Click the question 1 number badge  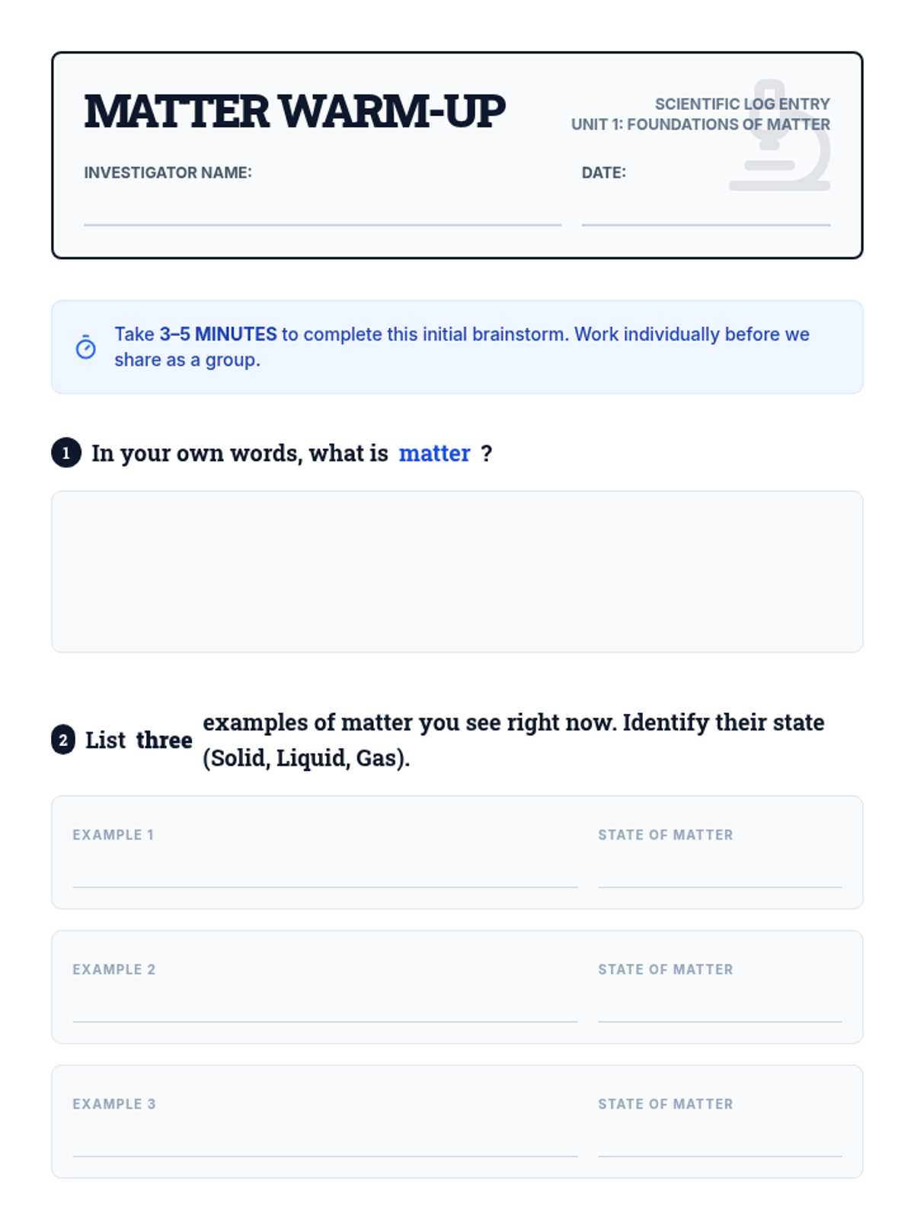(66, 453)
